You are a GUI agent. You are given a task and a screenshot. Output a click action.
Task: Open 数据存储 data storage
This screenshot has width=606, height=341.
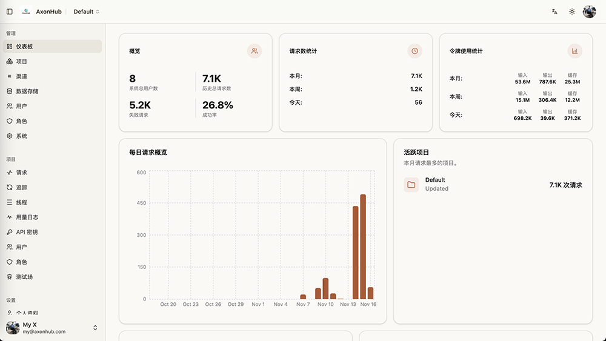[27, 91]
